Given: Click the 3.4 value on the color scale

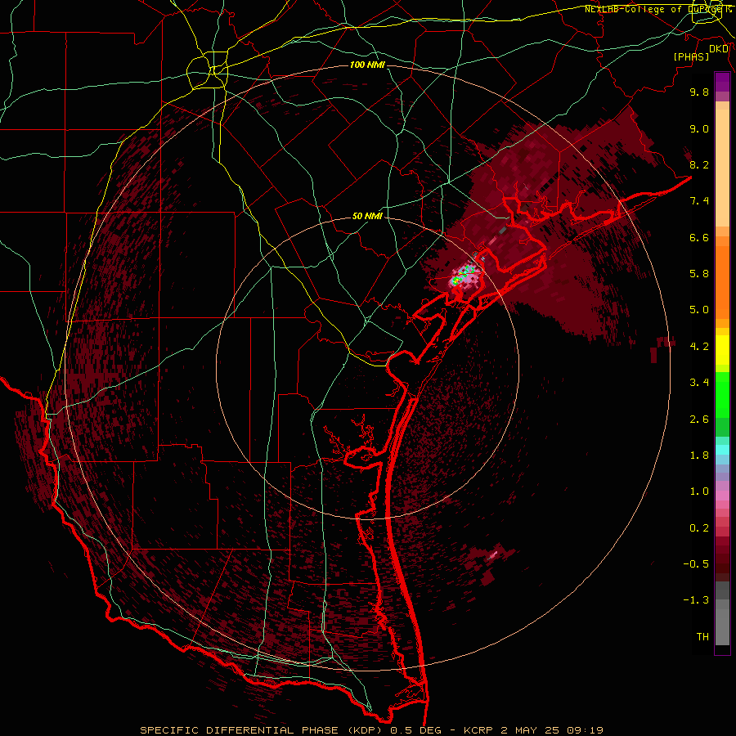Looking at the screenshot, I should (699, 383).
